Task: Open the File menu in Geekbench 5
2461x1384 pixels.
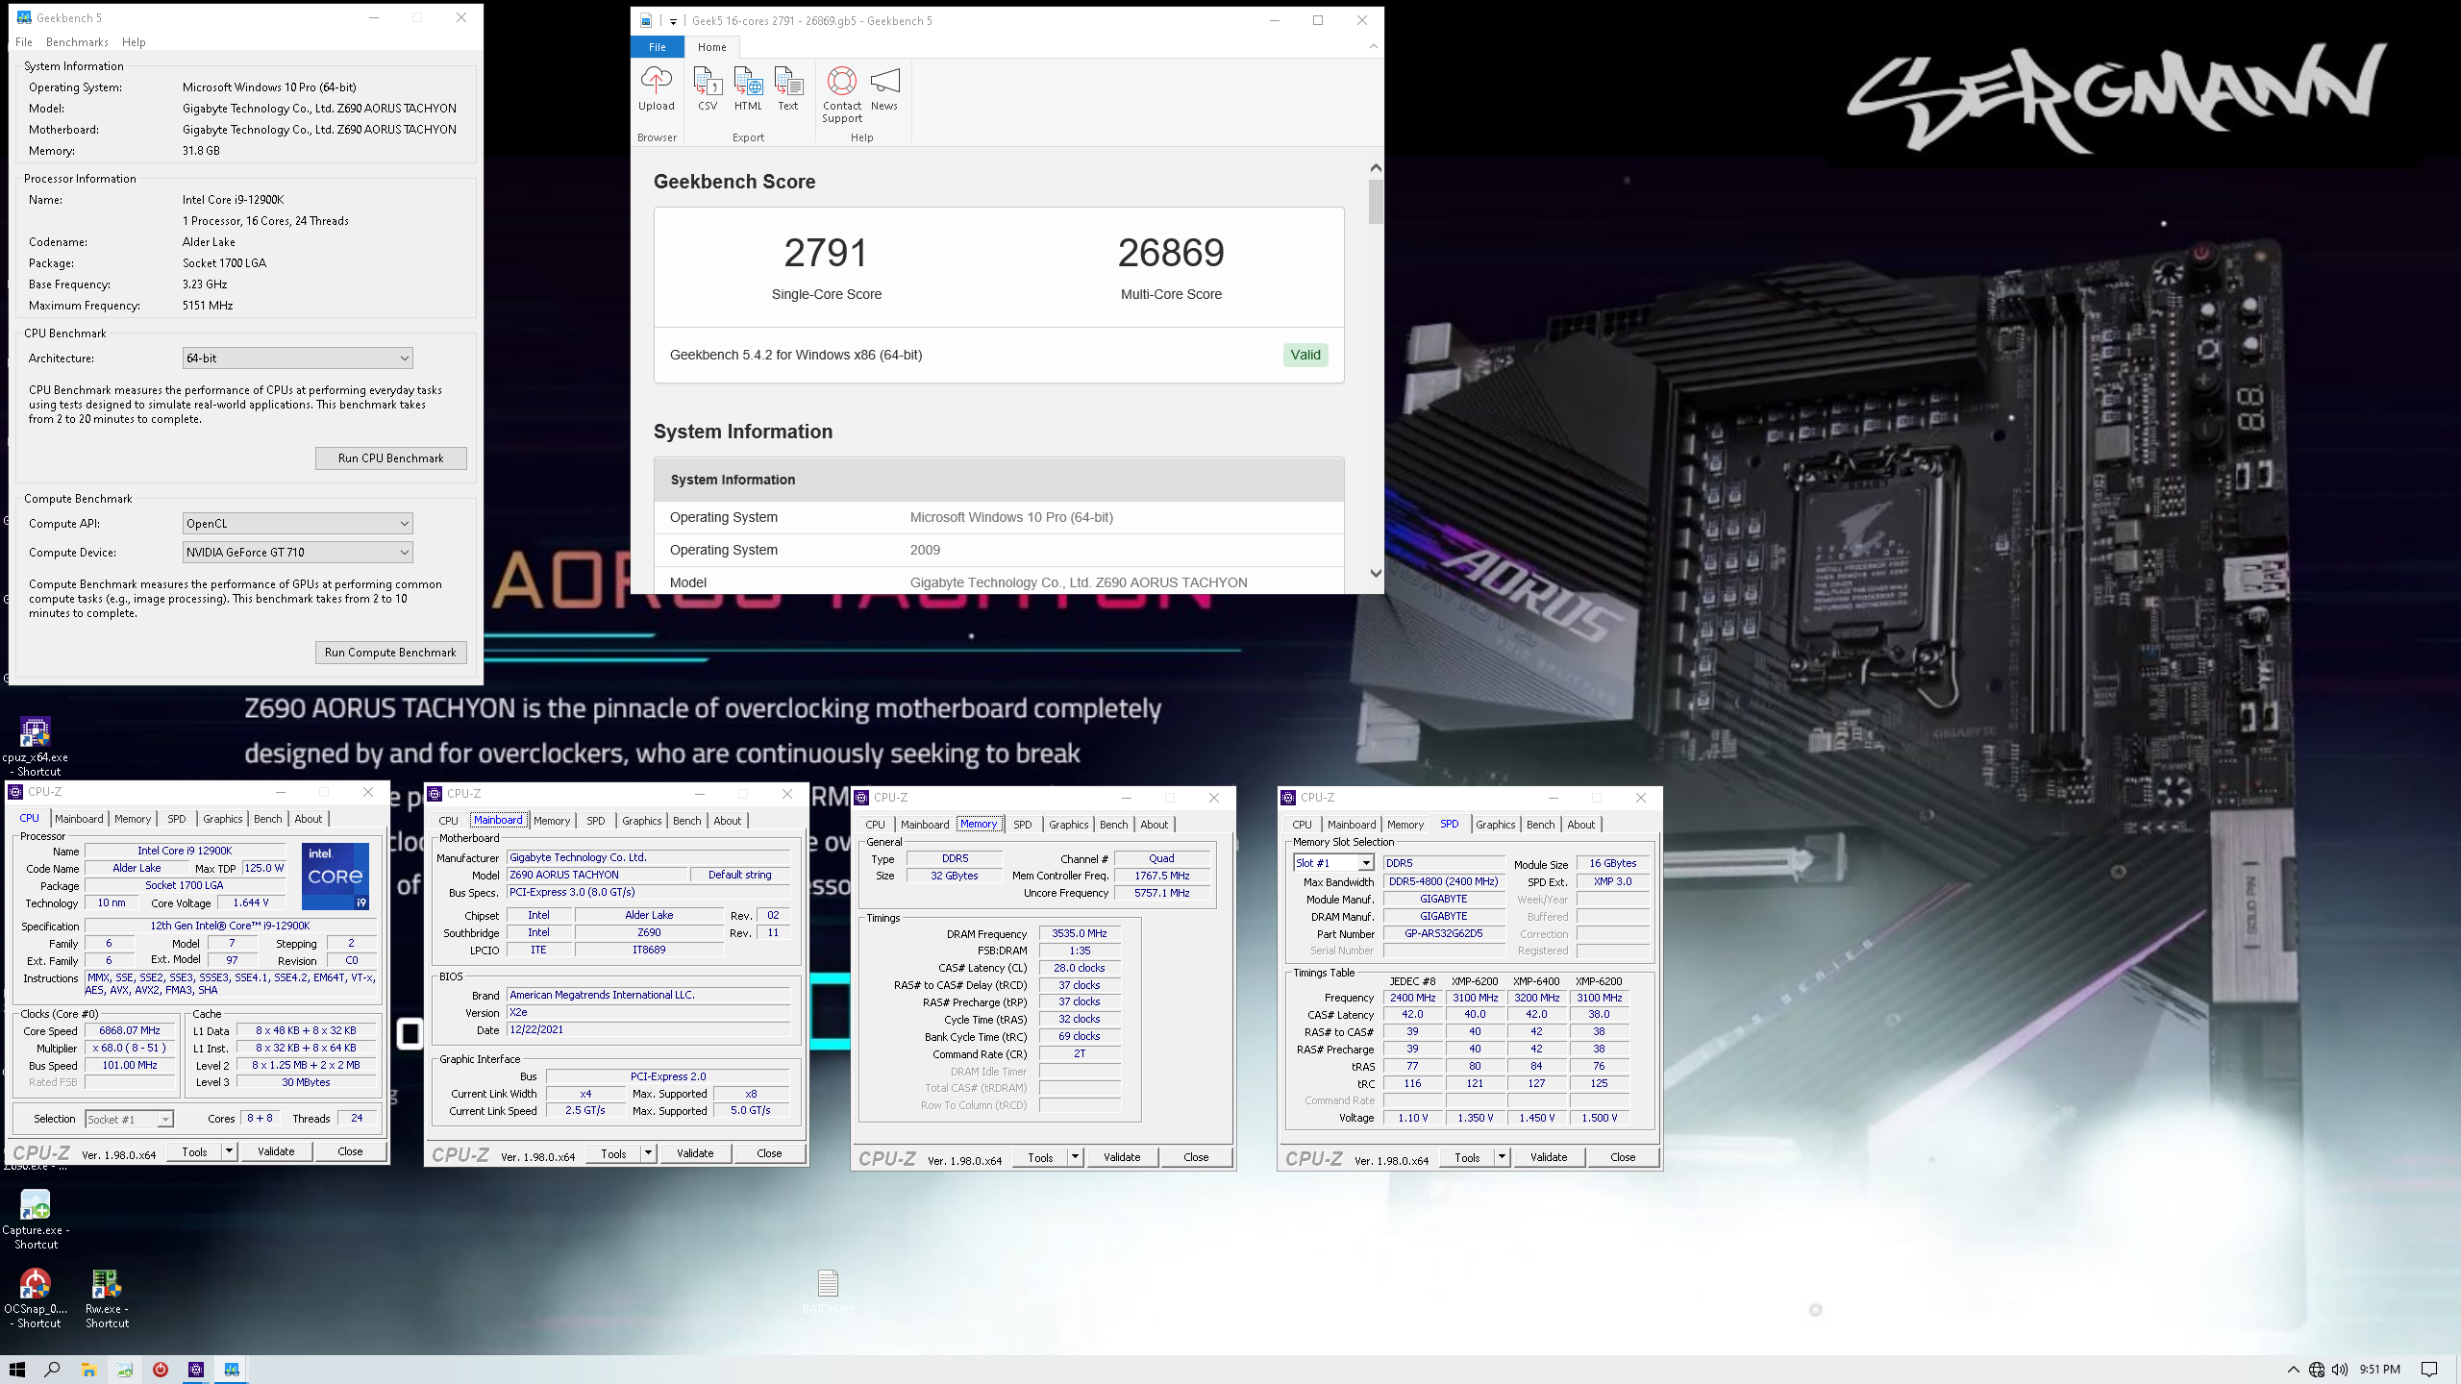Action: point(24,42)
